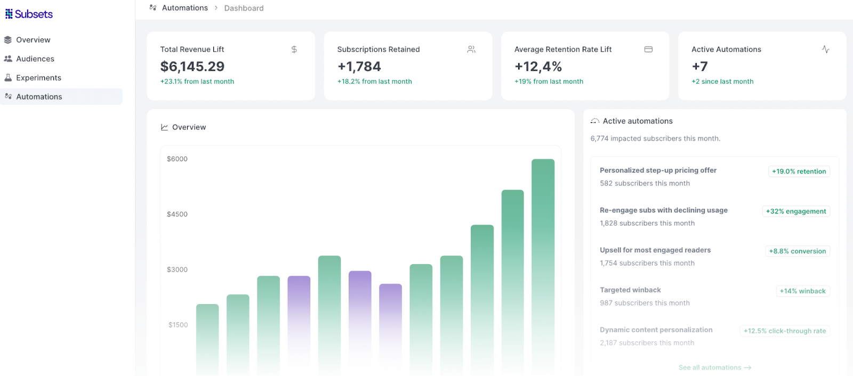Click the 2,187 subscribers this month text
This screenshot has height=376, width=853.
pyautogui.click(x=647, y=343)
